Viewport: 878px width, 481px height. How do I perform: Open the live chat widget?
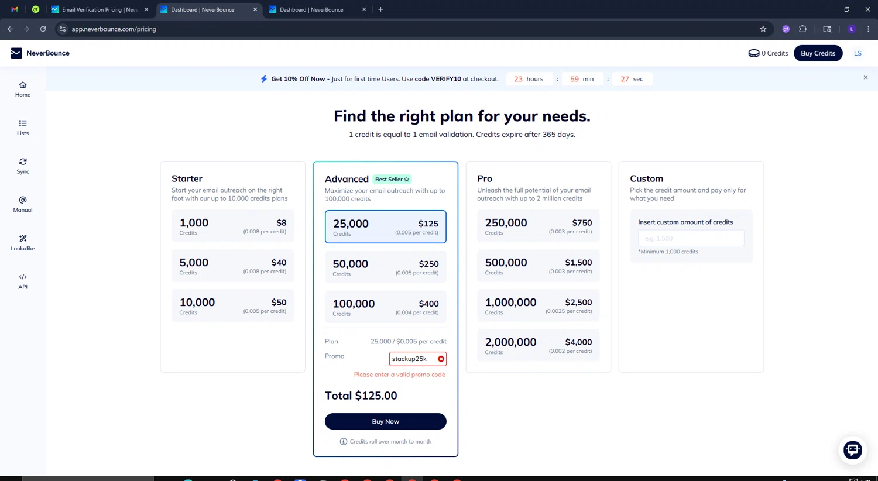point(852,450)
